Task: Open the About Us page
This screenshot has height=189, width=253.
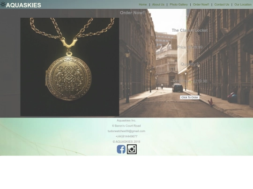Action: click(158, 5)
